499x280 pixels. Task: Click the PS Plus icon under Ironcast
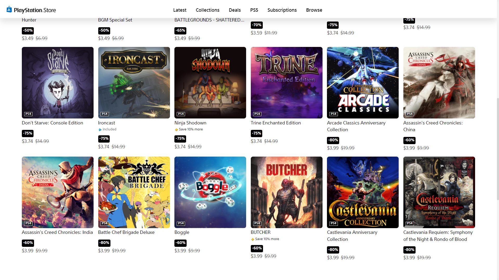tap(100, 130)
